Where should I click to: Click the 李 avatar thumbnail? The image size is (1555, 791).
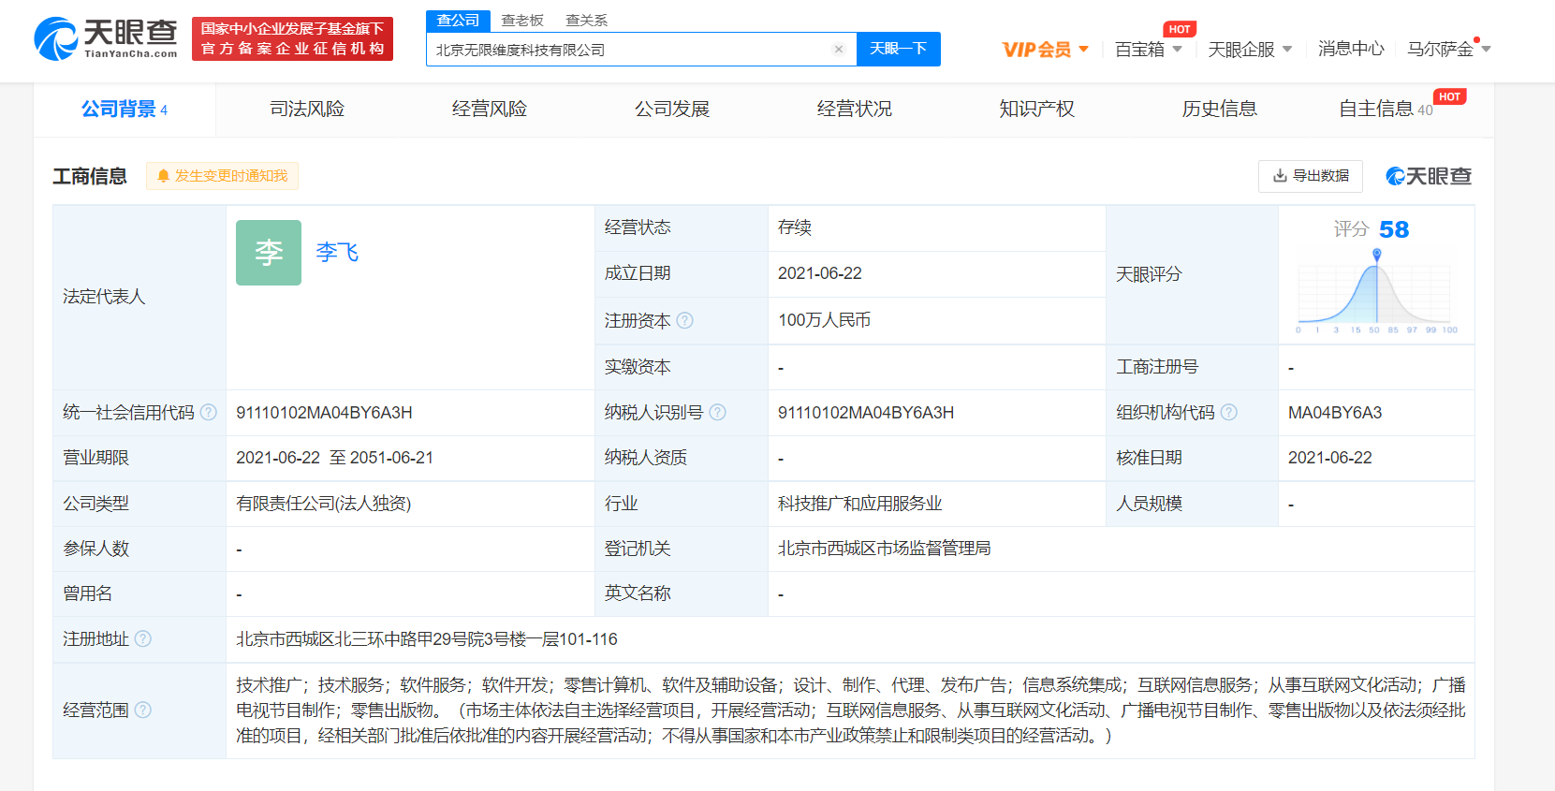[269, 253]
